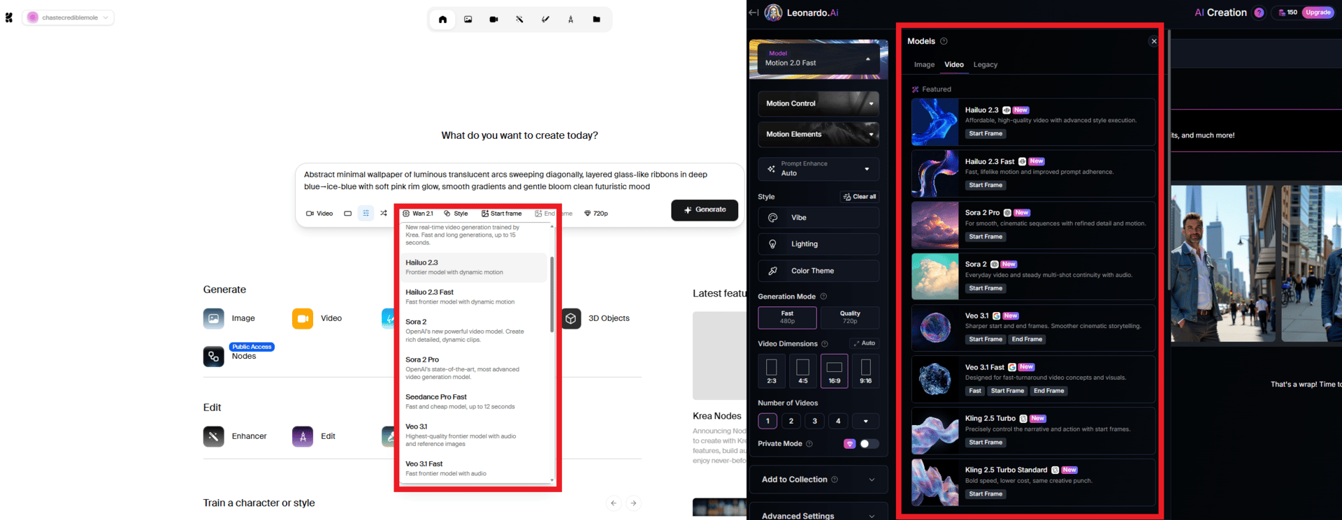Screen dimensions: 1342x520
Task: Select Fast 480p generation mode
Action: (787, 318)
